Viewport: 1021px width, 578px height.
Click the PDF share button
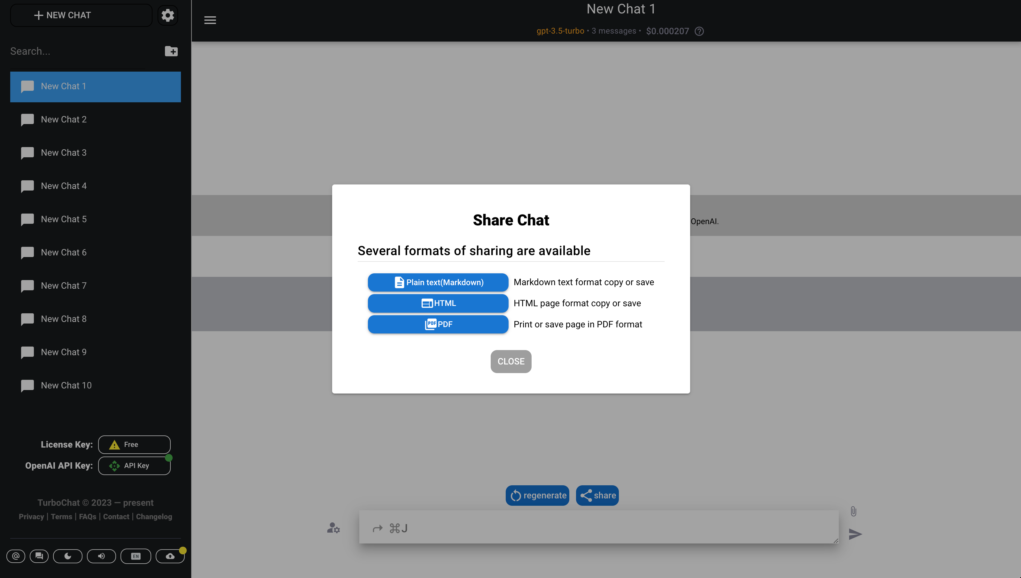coord(438,324)
